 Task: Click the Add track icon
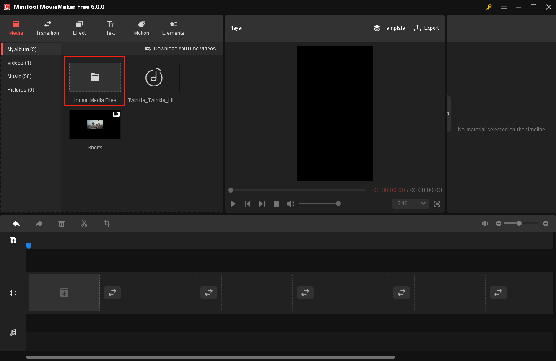pos(13,241)
